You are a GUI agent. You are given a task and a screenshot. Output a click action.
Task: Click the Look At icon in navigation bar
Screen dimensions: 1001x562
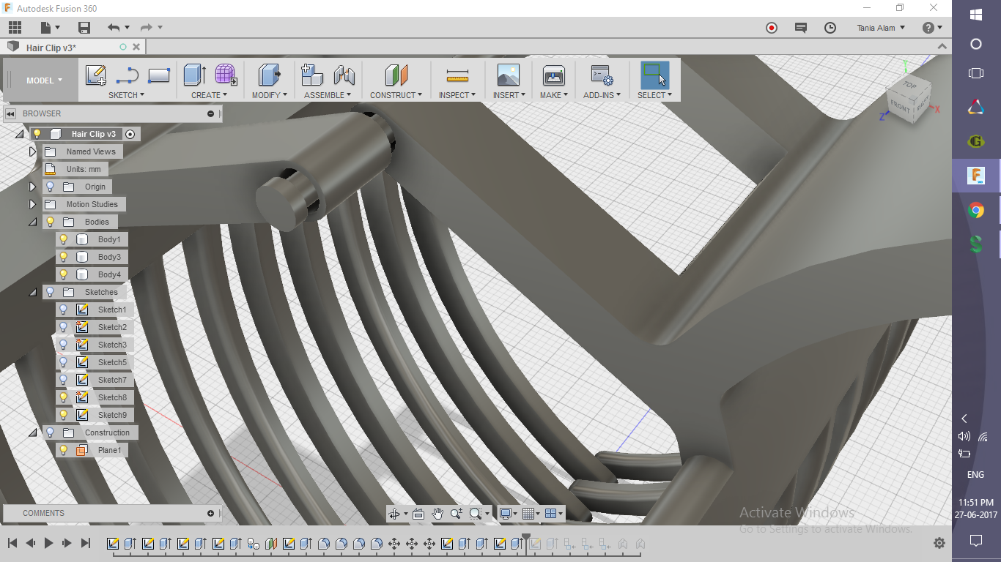coord(418,514)
